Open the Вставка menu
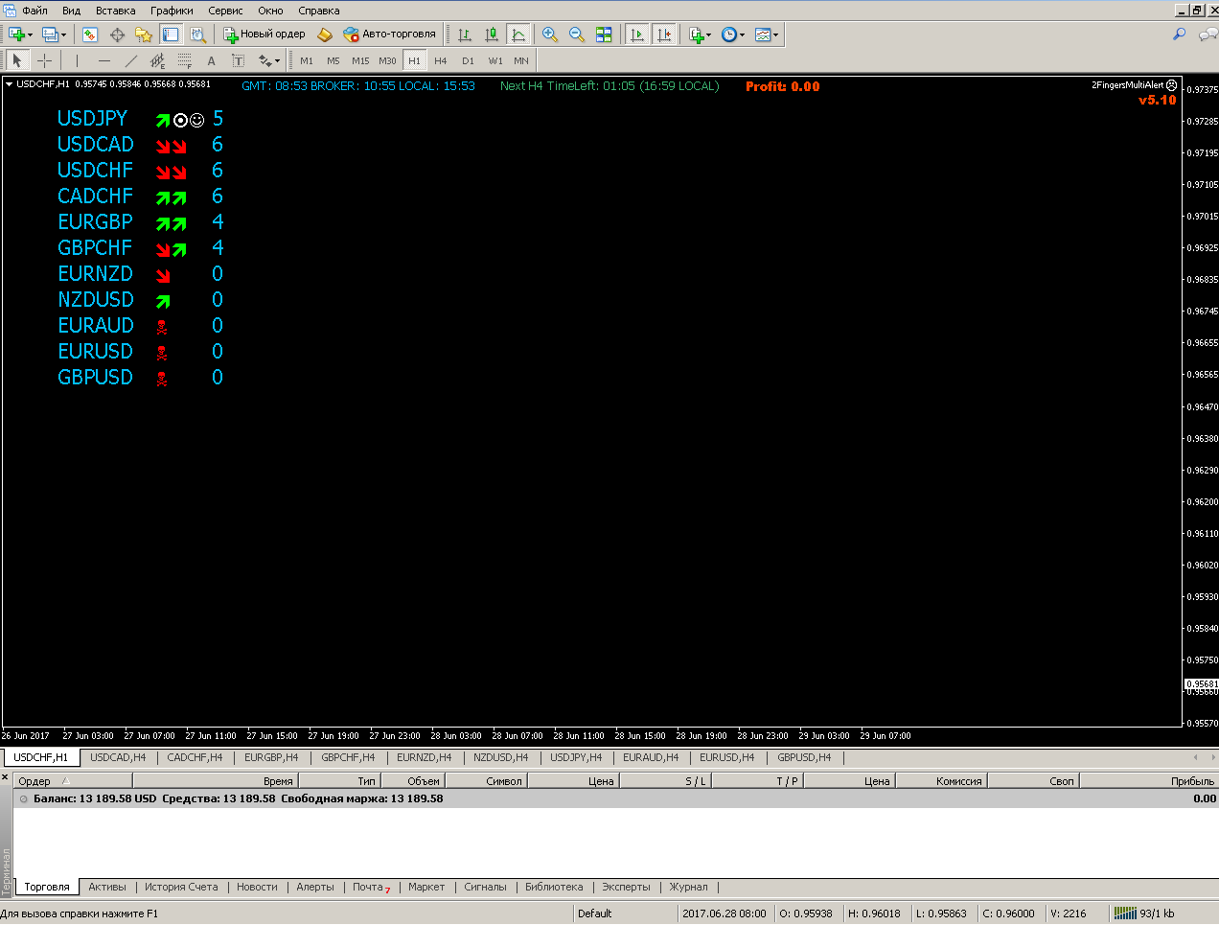This screenshot has height=925, width=1219. coord(115,11)
